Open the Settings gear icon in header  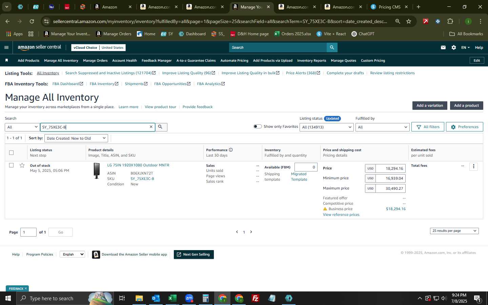click(x=454, y=47)
